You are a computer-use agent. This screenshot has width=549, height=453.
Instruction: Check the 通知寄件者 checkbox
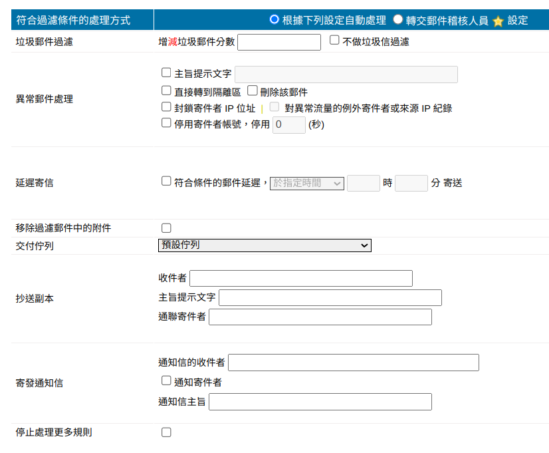click(166, 381)
